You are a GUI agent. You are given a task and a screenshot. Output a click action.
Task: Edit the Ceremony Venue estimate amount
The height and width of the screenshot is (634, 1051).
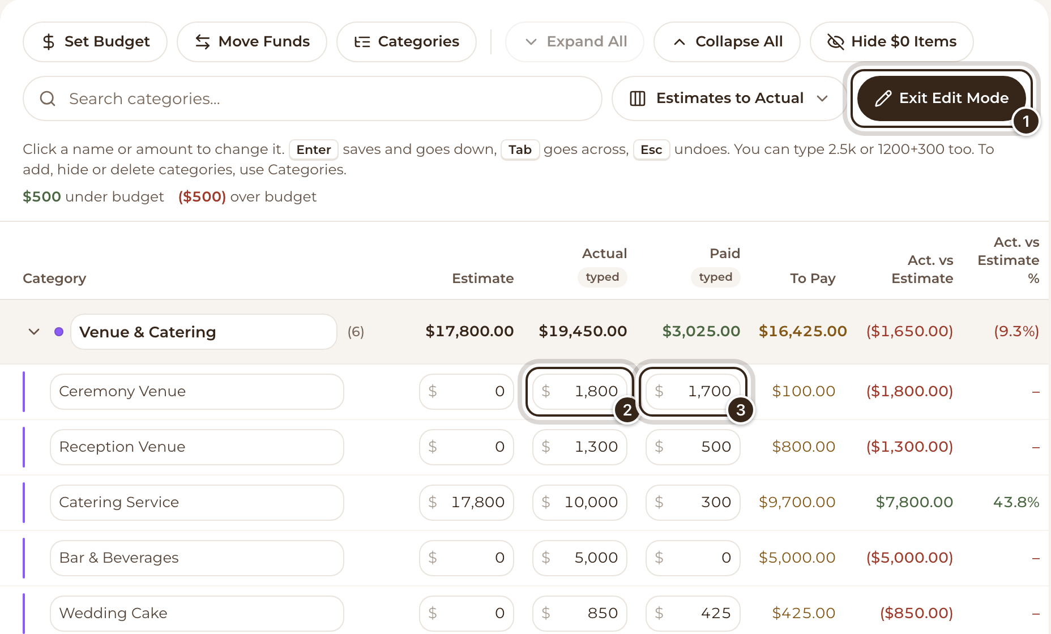click(467, 392)
